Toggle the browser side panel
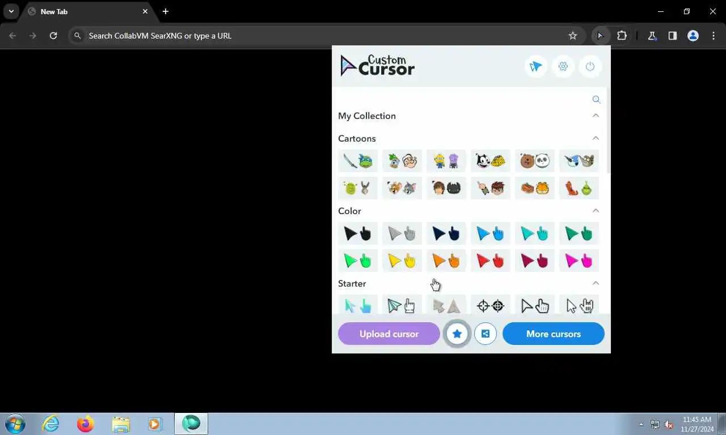 point(672,36)
